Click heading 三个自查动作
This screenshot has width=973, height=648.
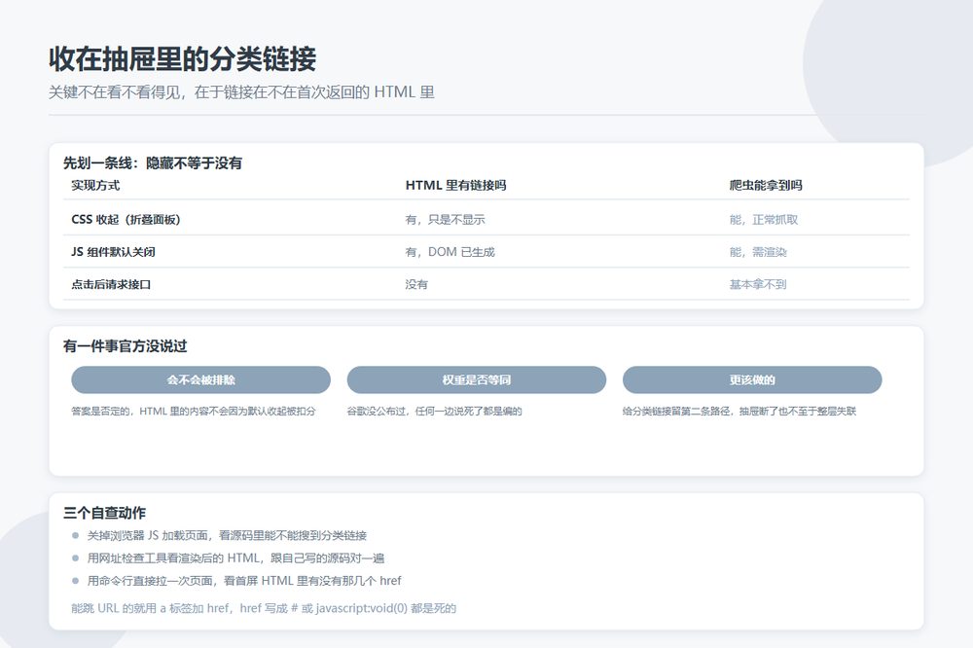tap(104, 513)
